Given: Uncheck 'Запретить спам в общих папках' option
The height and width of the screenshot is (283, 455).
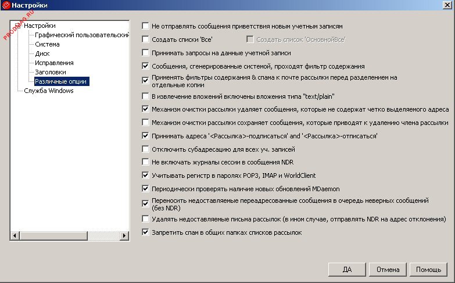Looking at the screenshot, I should click(146, 232).
